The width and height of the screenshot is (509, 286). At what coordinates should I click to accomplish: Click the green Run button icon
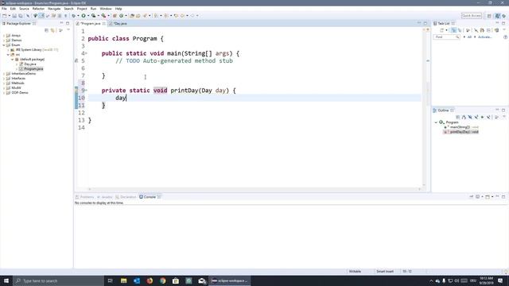tap(84, 16)
